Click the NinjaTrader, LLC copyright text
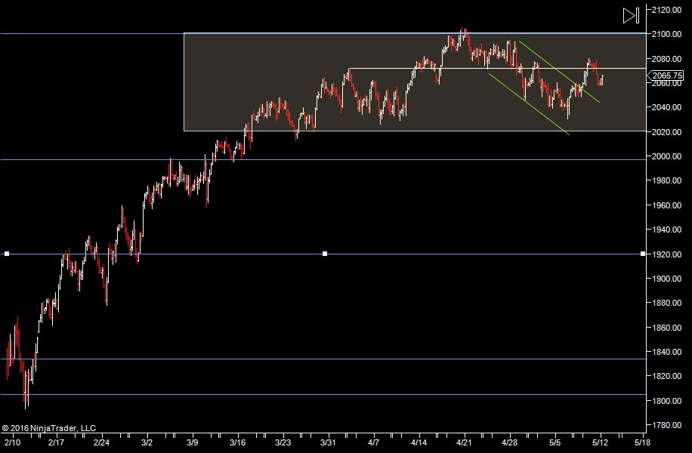The width and height of the screenshot is (692, 453). (48, 428)
